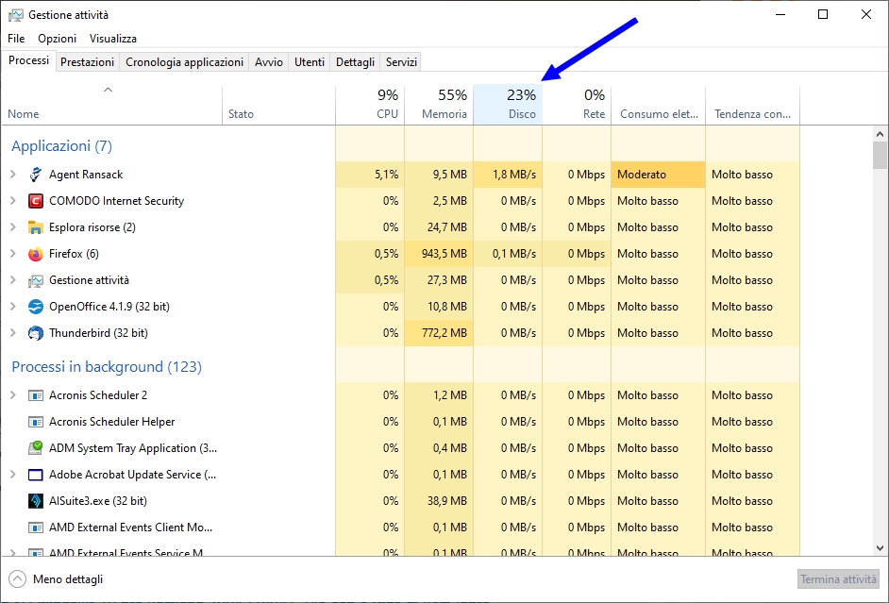Click the OpenOffice 4.1.9 icon
The image size is (889, 603).
tap(36, 307)
